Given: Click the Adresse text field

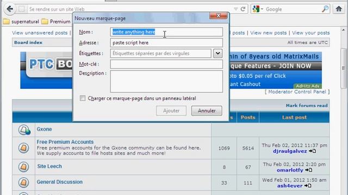Looking at the screenshot, I should pyautogui.click(x=166, y=43).
